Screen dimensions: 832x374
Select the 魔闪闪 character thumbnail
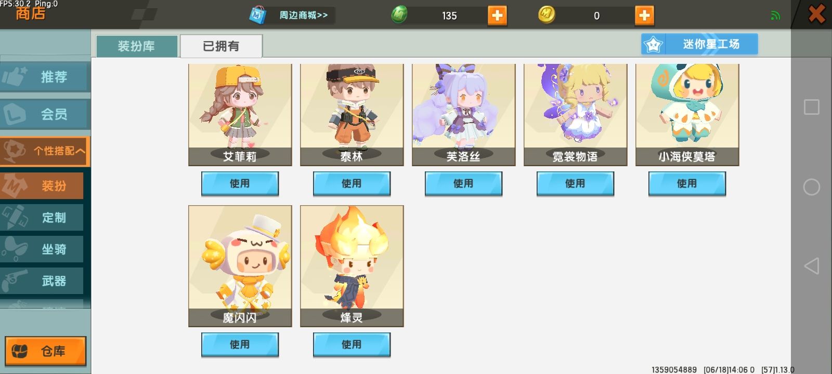pos(240,266)
